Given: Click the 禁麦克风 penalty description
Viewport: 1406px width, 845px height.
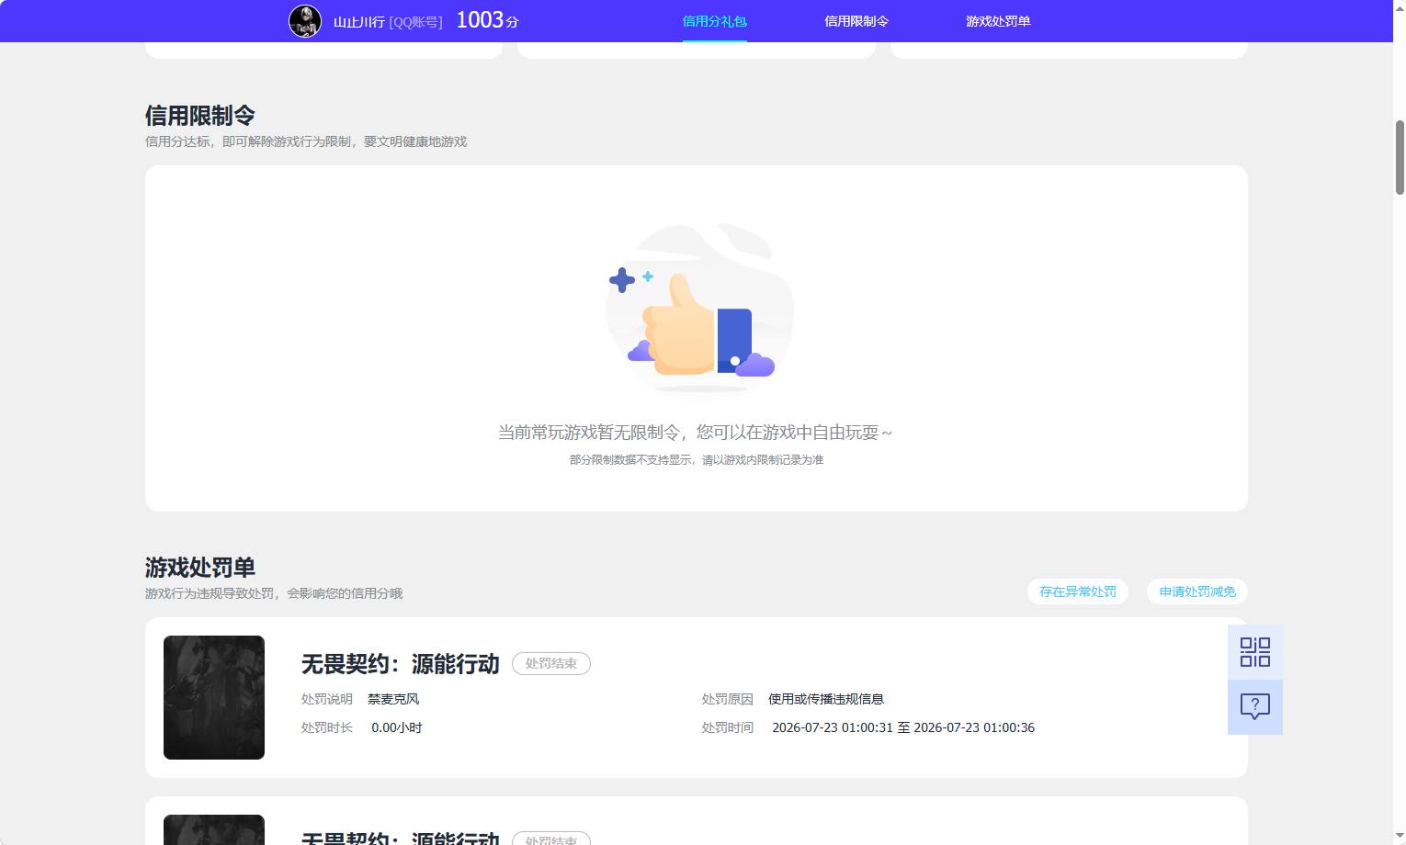Looking at the screenshot, I should pyautogui.click(x=393, y=699).
